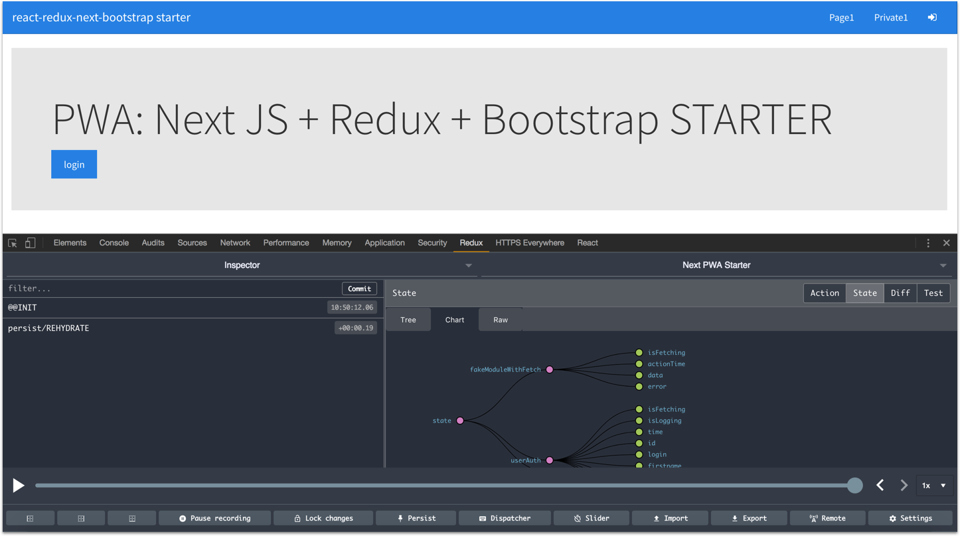Open the Remote devtools
The height and width of the screenshot is (536, 960).
click(827, 518)
